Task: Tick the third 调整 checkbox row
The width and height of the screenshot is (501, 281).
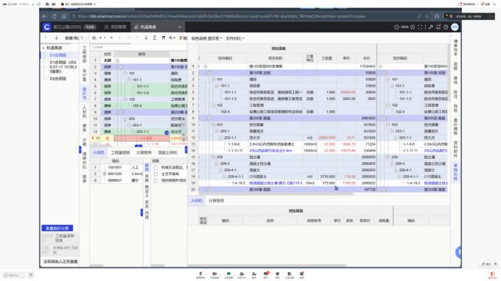Action: coord(155,180)
